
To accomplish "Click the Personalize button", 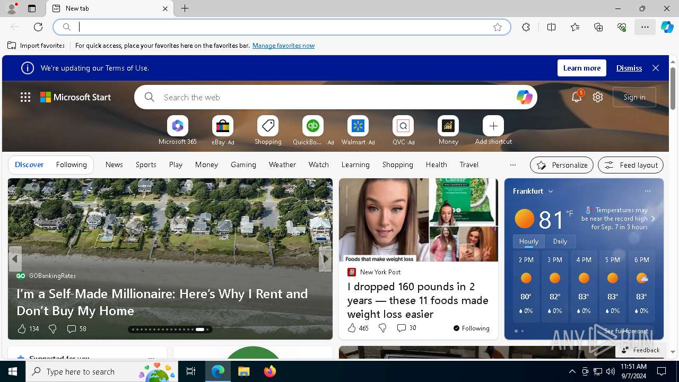I will 562,165.
